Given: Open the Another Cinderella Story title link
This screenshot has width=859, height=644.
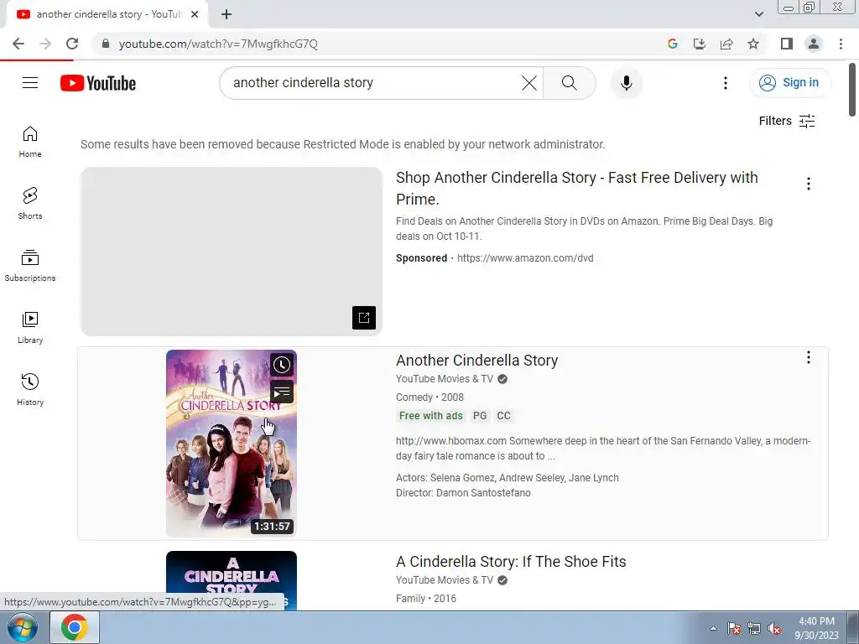Looking at the screenshot, I should (x=476, y=361).
